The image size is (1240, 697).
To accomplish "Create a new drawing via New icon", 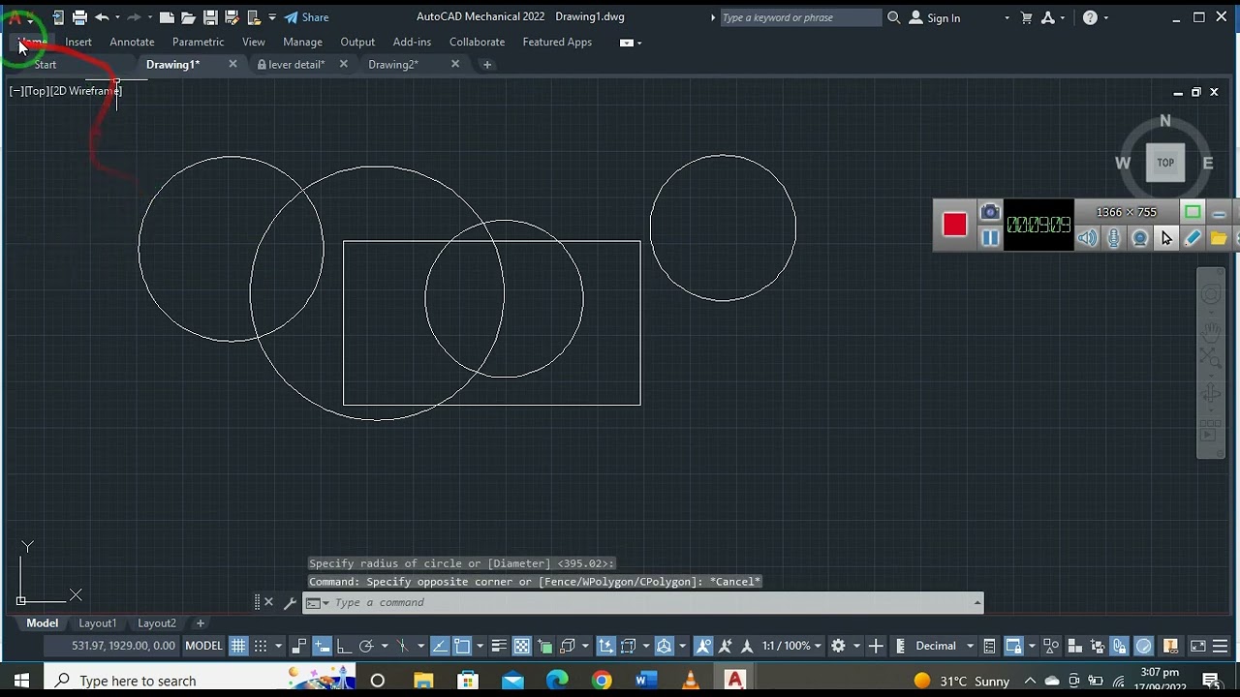I will [167, 17].
